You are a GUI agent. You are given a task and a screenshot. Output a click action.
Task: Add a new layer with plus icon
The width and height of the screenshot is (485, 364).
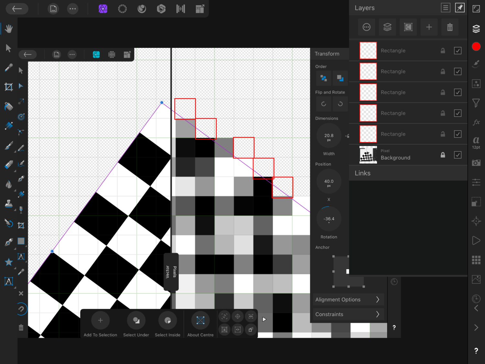(x=429, y=27)
